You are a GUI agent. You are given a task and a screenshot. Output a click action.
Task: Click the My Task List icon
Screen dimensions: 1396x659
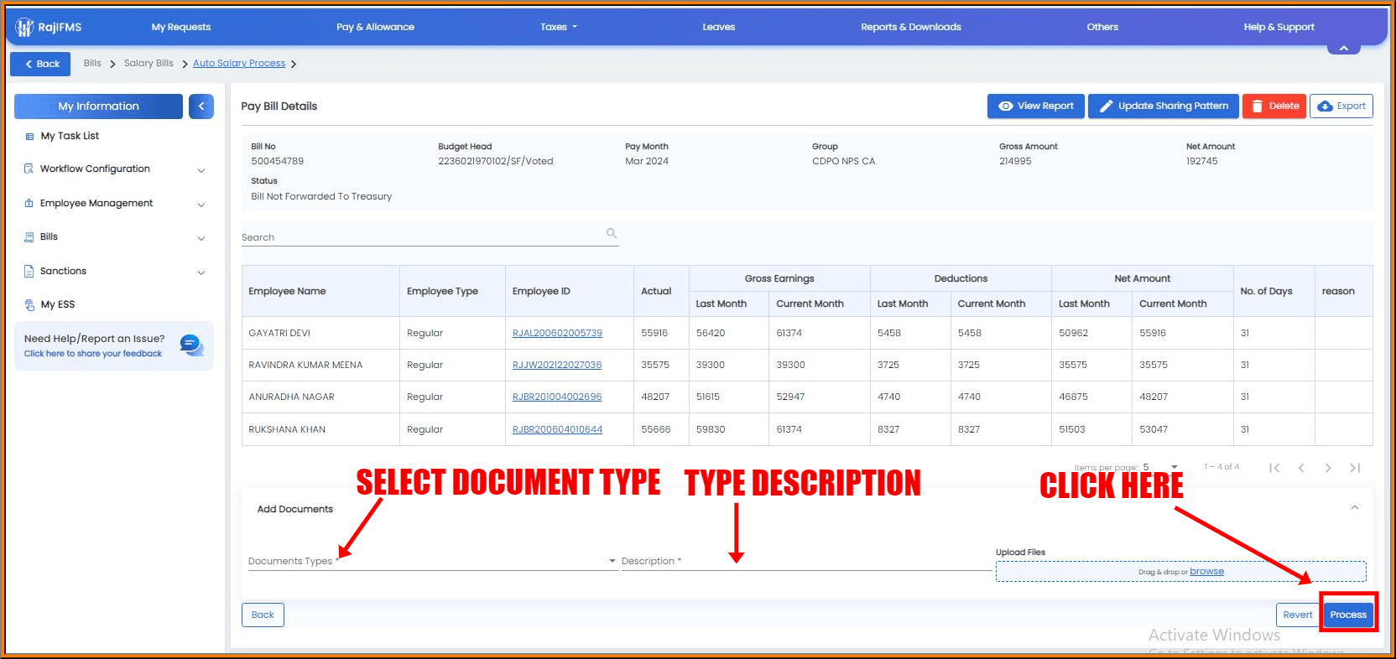(x=29, y=136)
